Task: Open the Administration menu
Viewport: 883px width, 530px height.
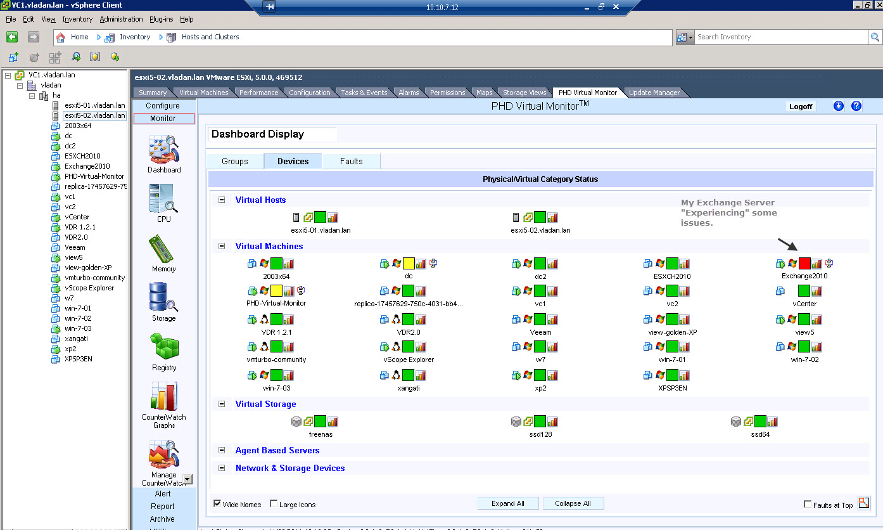Action: click(121, 19)
